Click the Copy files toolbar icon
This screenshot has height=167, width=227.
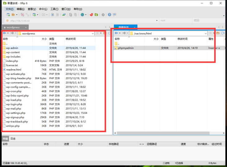pos(70,15)
